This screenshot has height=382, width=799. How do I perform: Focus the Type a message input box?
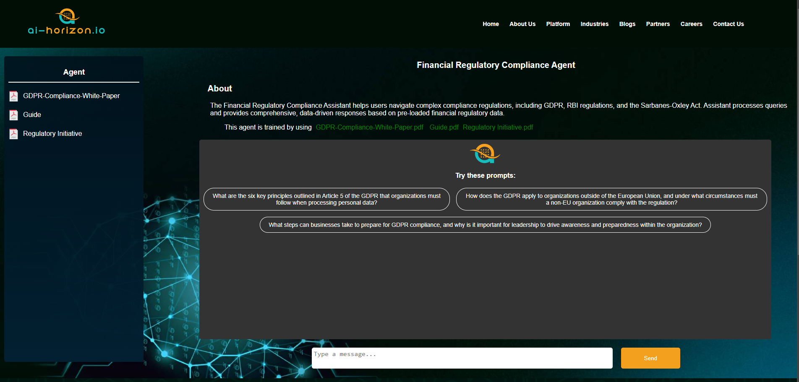(x=462, y=358)
